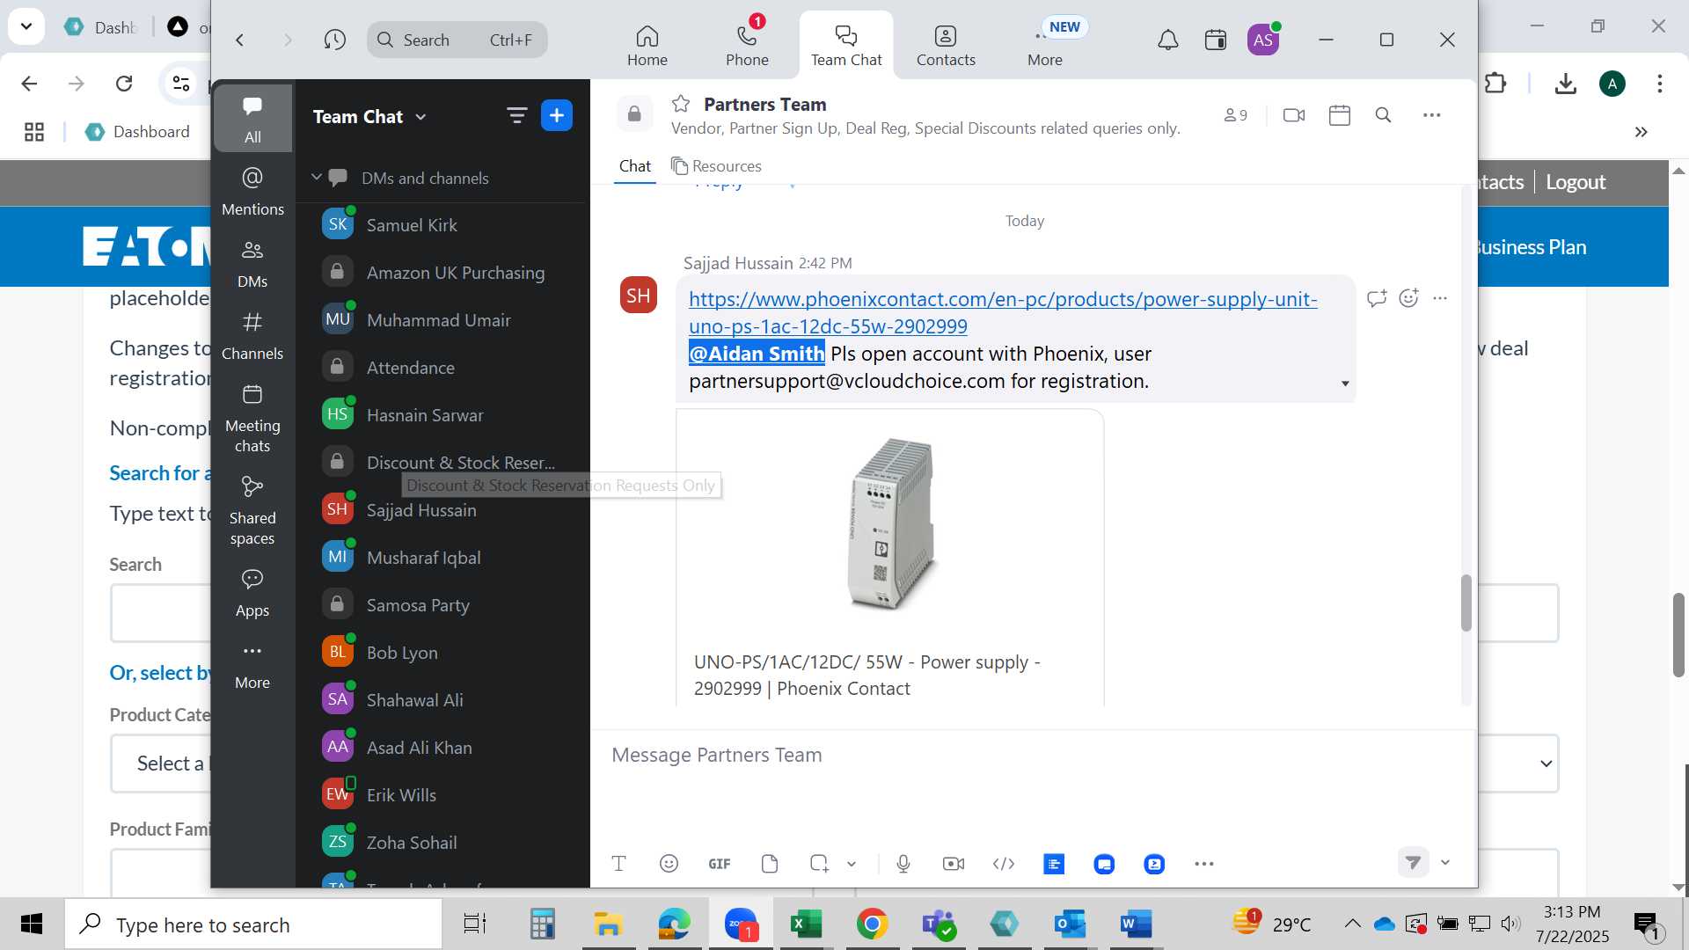The height and width of the screenshot is (950, 1689).
Task: Open text formatting options in message toolbar
Action: 618,864
